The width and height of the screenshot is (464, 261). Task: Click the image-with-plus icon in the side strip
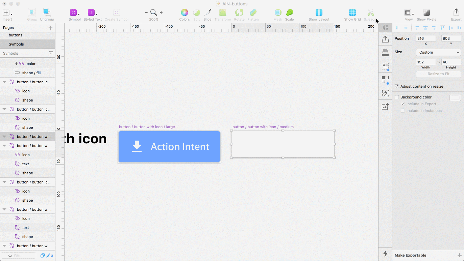[385, 107]
